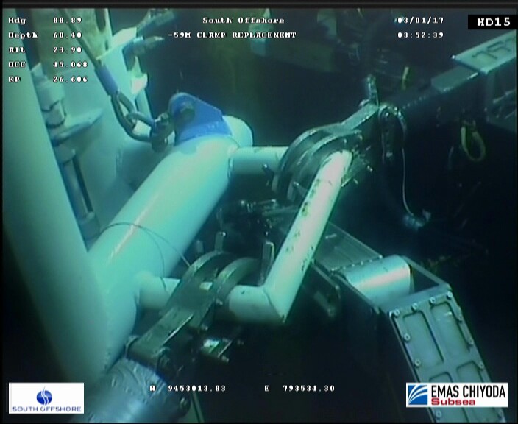
Task: Click the KP 26.606 overlay value
Action: (71, 79)
